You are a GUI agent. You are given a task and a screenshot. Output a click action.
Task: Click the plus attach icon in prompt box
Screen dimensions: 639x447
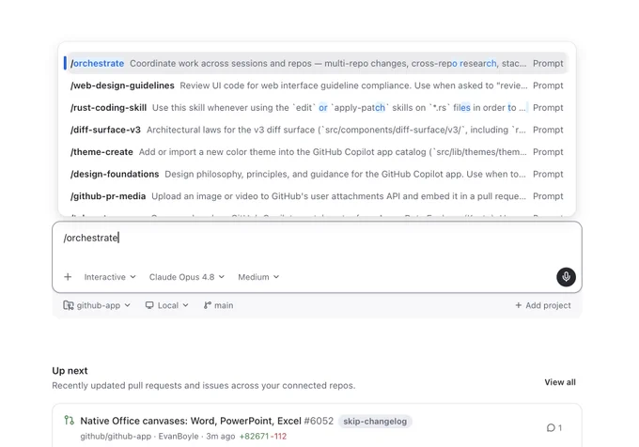(68, 277)
